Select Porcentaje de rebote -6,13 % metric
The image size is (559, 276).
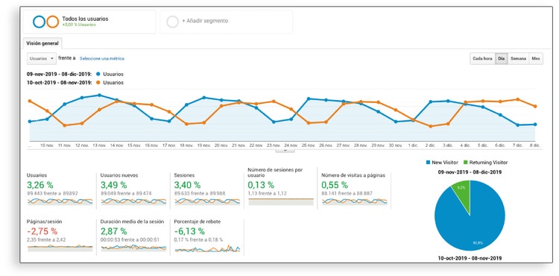[206, 236]
